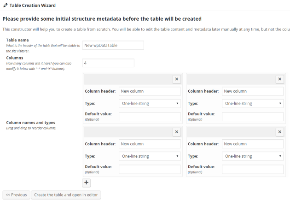
Task: Edit Column header field in bottom-right card
Action: (253, 144)
